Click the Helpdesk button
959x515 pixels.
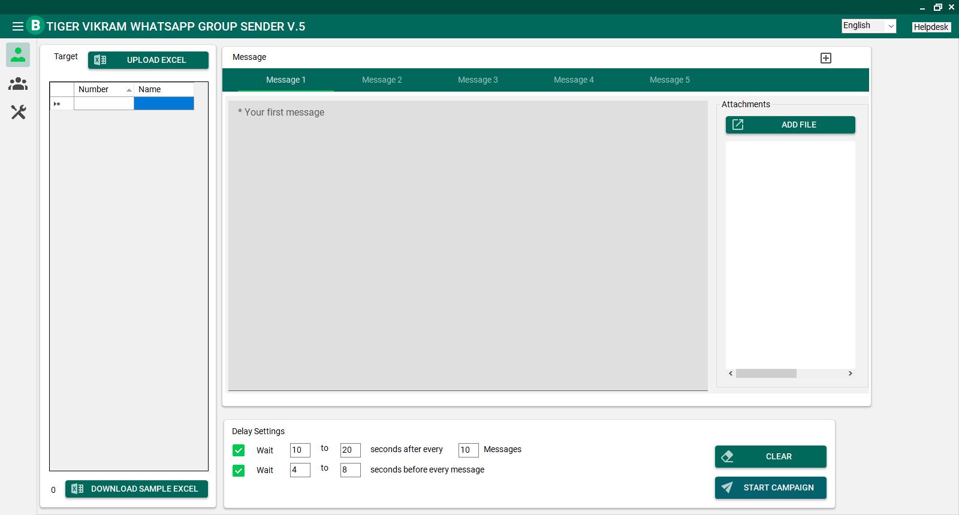pos(931,27)
